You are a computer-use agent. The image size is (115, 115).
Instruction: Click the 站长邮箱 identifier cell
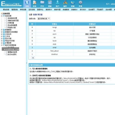[x=92, y=48]
